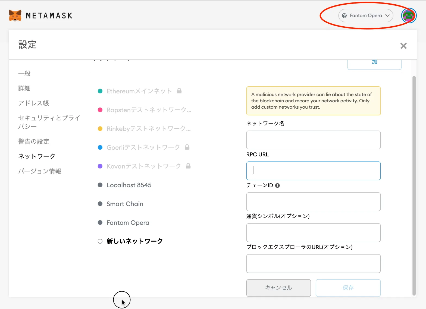Image resolution: width=426 pixels, height=309 pixels.
Task: Click the partially visible add network button
Action: pos(374,64)
